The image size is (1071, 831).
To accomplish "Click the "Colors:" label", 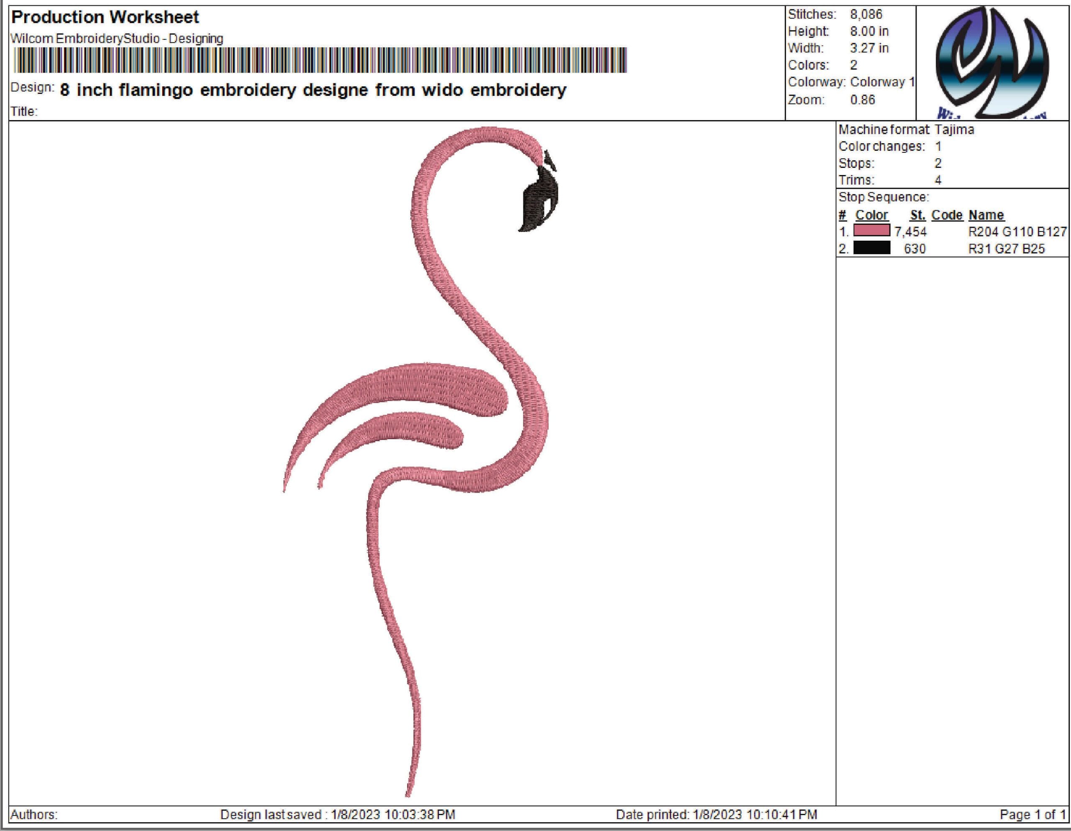I will (x=808, y=65).
